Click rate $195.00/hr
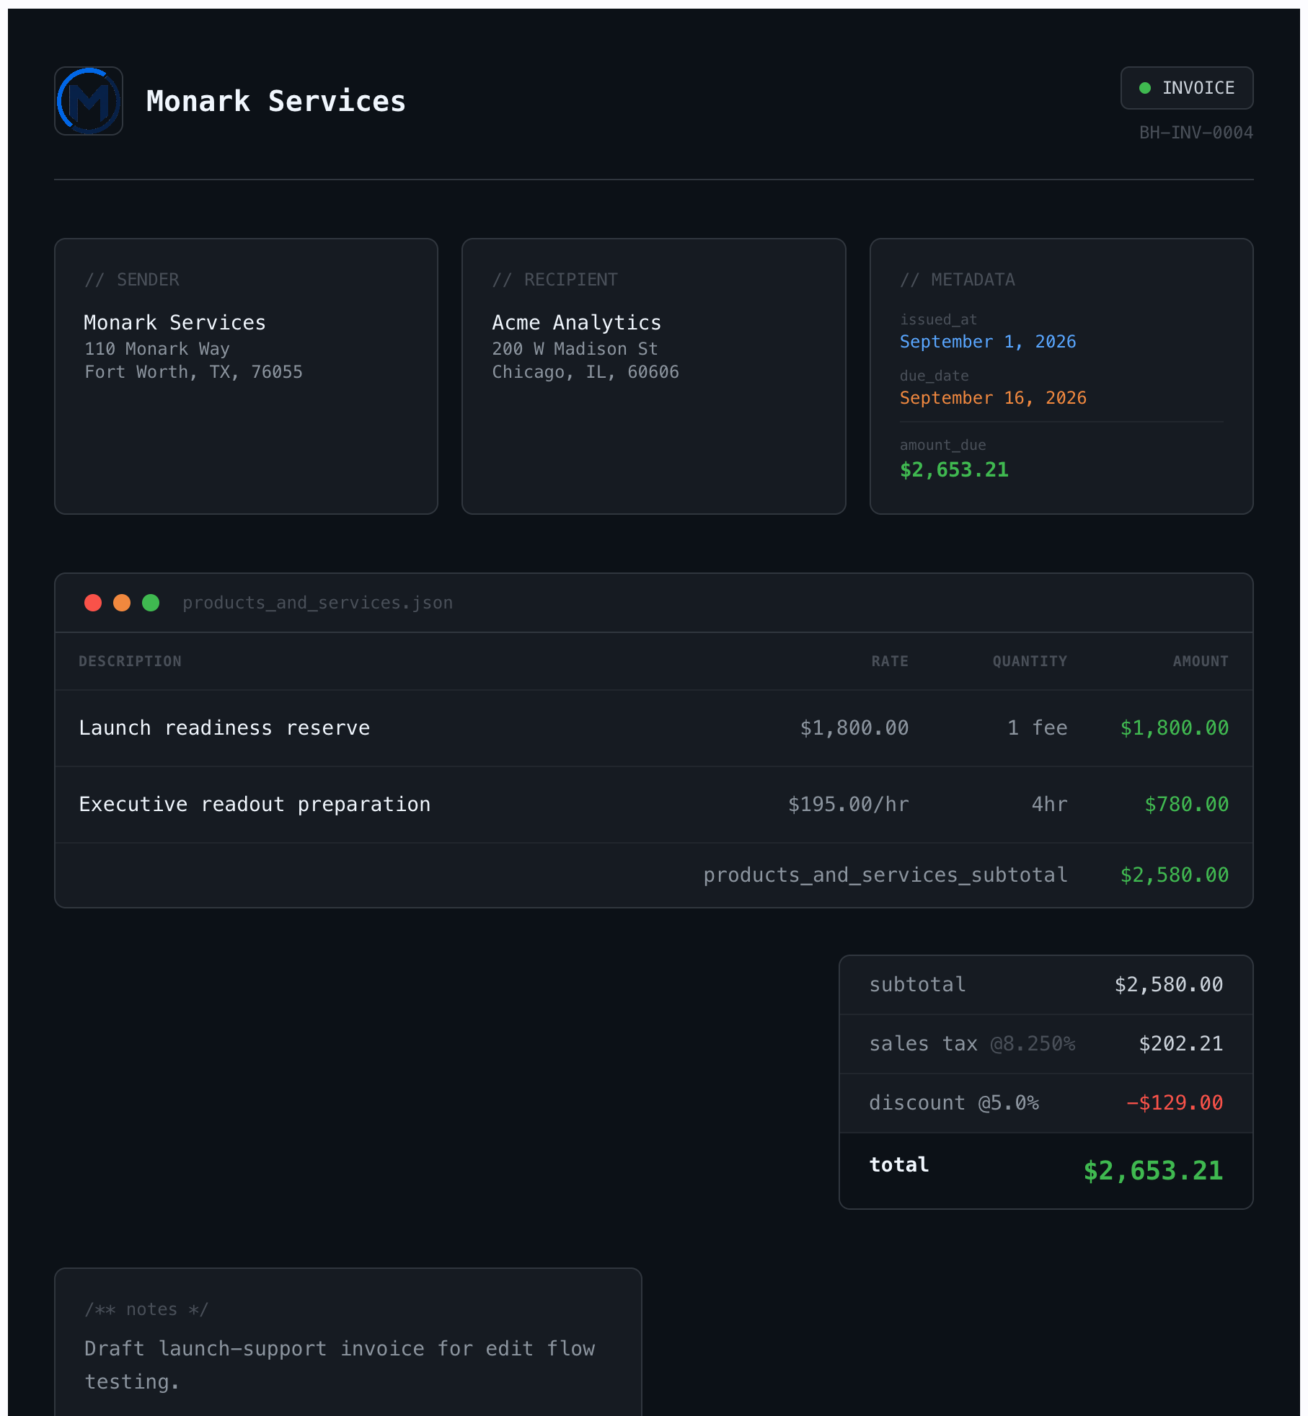The width and height of the screenshot is (1308, 1416). 848,805
